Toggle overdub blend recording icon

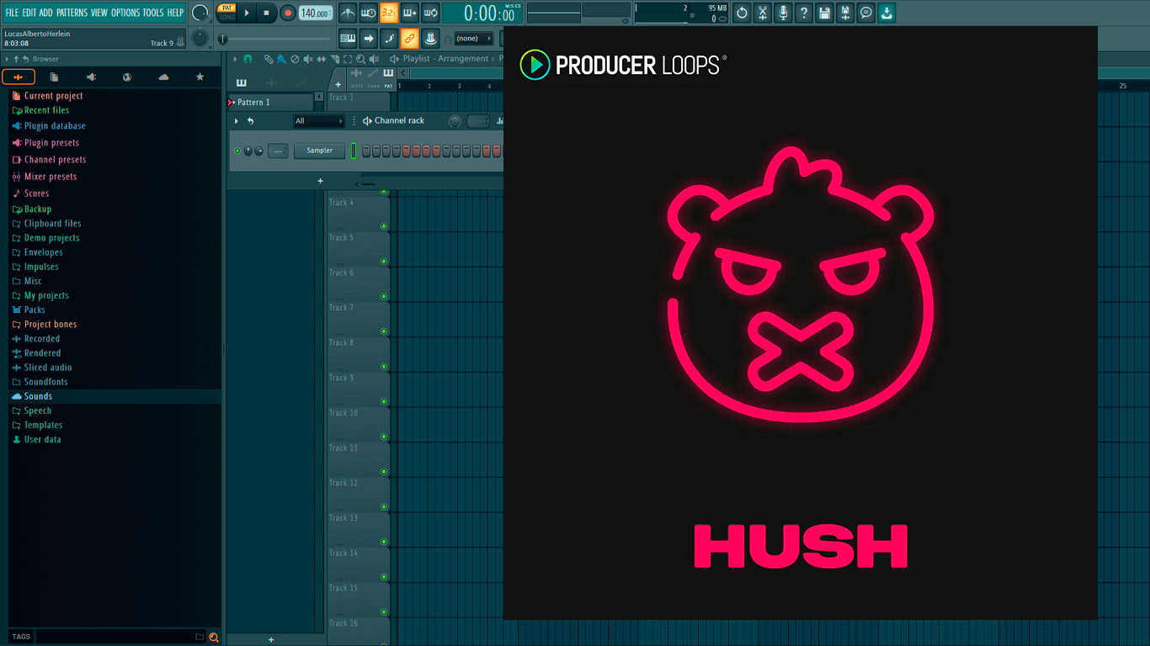point(410,13)
